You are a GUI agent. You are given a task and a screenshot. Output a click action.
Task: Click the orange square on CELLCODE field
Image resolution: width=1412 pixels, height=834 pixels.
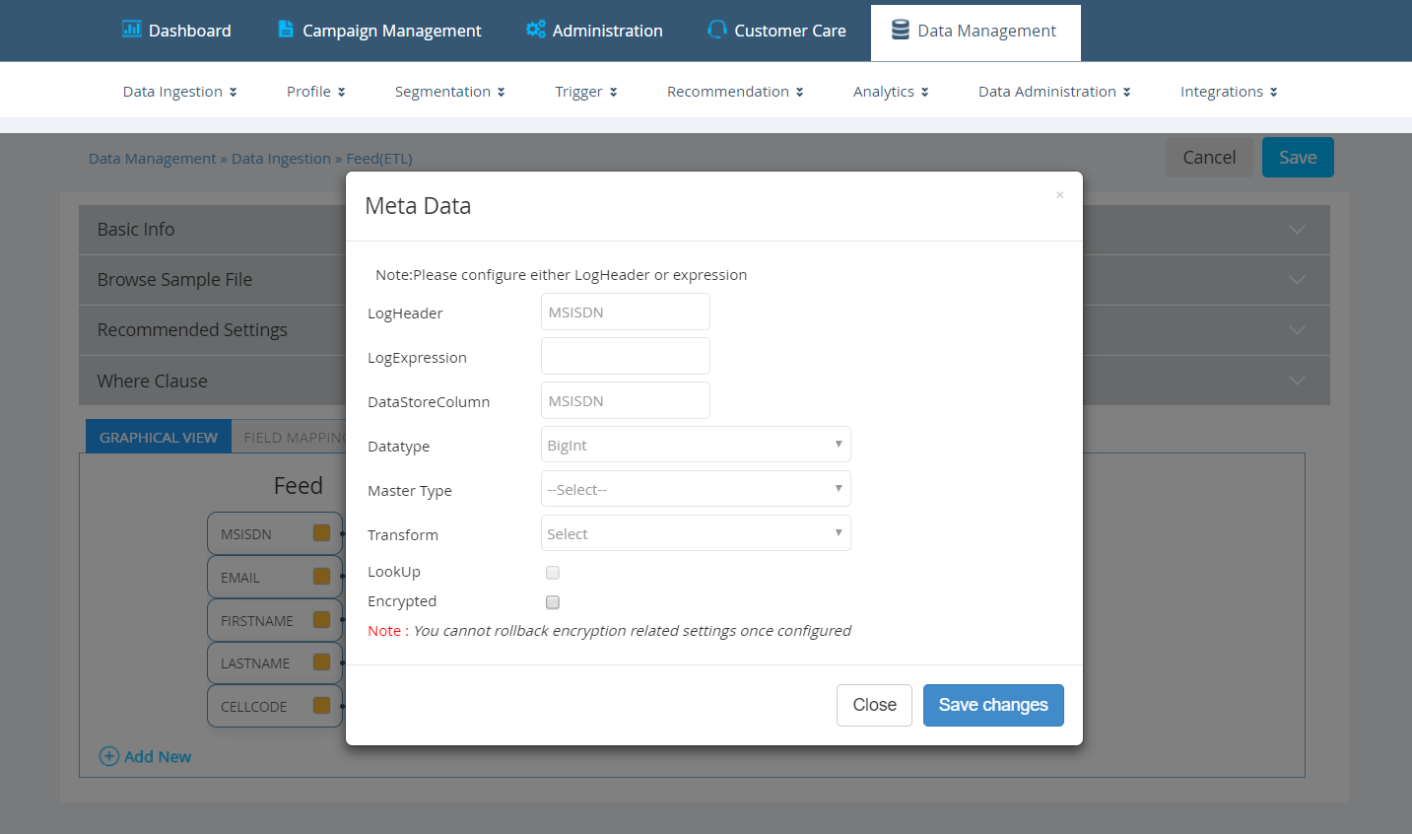[x=321, y=705]
